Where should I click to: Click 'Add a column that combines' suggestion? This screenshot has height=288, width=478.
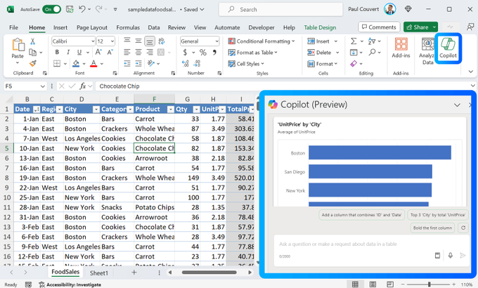point(361,214)
